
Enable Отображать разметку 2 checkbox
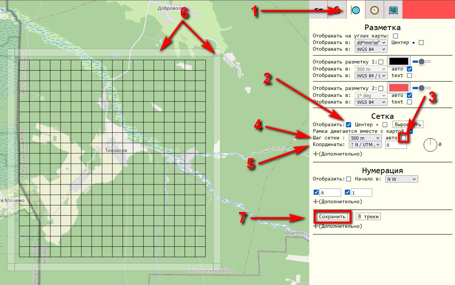point(381,88)
